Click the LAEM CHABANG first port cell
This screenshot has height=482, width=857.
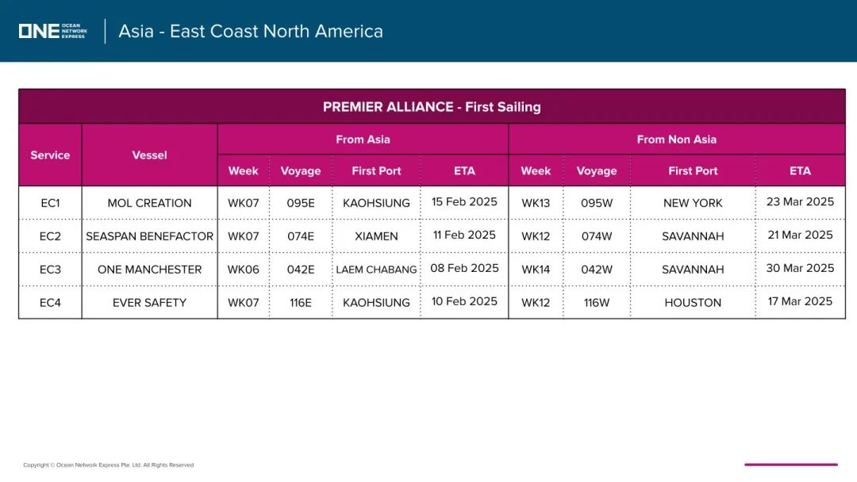point(376,270)
